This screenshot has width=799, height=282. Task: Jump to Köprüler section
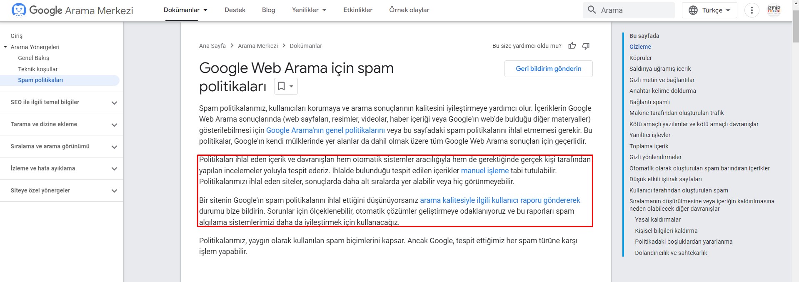pos(641,58)
